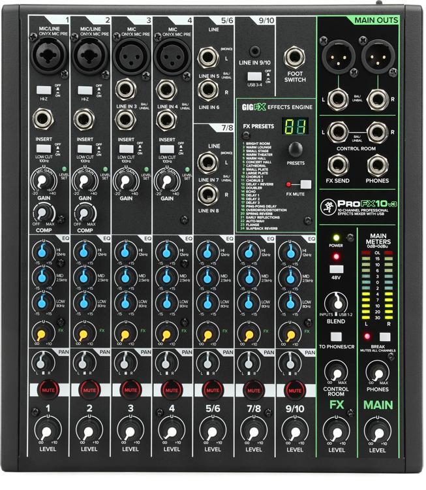Click the channel 1 MIC/LINE combo input jack
426x490 pixels.
[x=48, y=57]
